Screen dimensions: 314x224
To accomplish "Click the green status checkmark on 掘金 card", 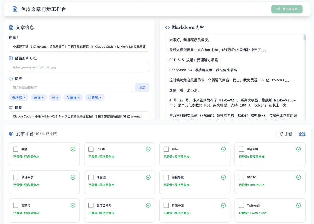I will click(73, 149).
